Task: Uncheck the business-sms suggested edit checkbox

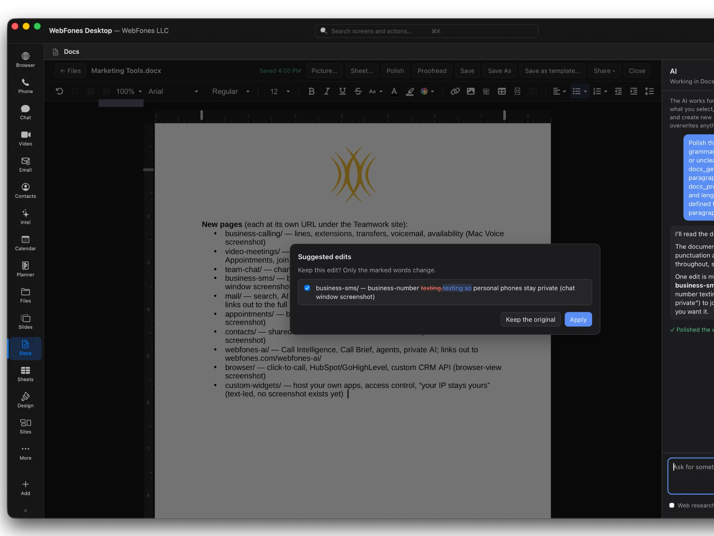Action: (x=307, y=288)
